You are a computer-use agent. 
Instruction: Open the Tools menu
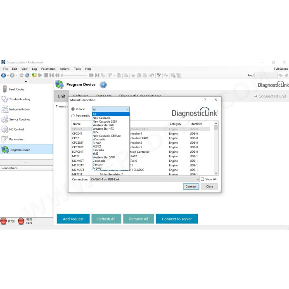(x=78, y=69)
